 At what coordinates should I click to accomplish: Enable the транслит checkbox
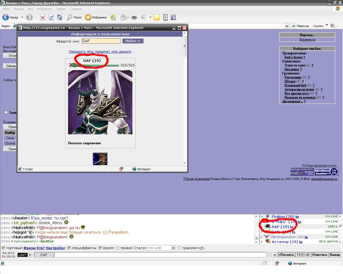pyautogui.click(x=180, y=248)
